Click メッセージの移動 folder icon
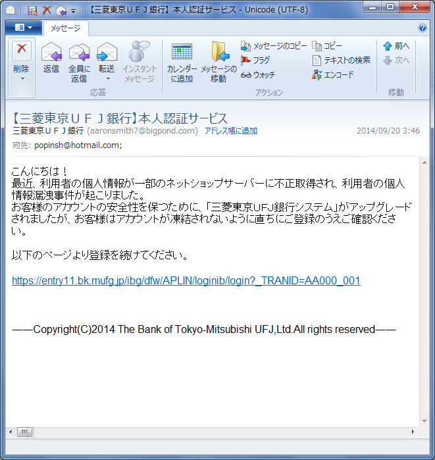 coord(220,51)
